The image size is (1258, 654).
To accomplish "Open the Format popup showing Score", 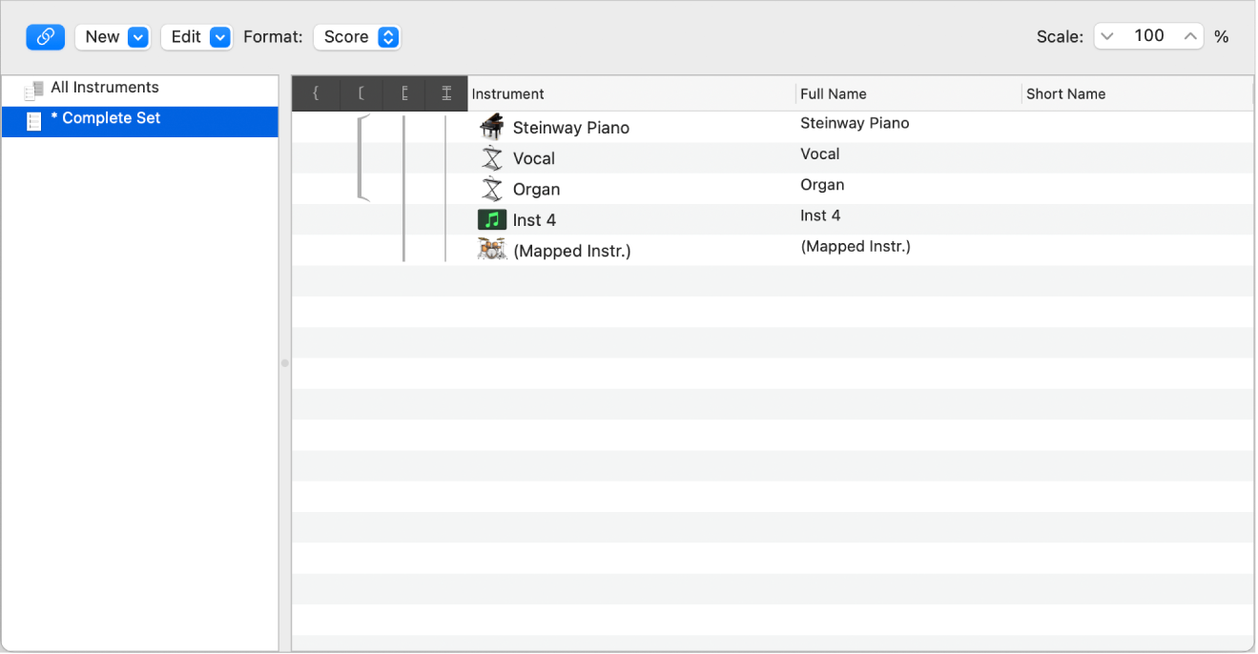I will (358, 36).
